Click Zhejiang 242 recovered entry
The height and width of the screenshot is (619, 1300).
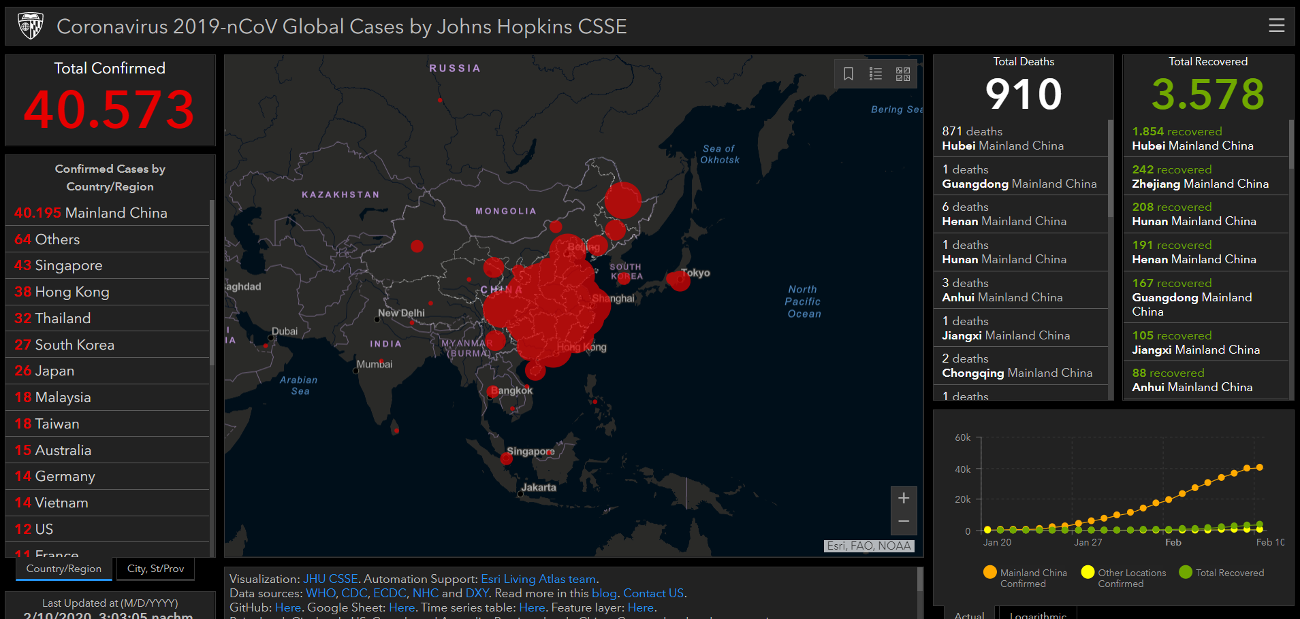tap(1206, 176)
